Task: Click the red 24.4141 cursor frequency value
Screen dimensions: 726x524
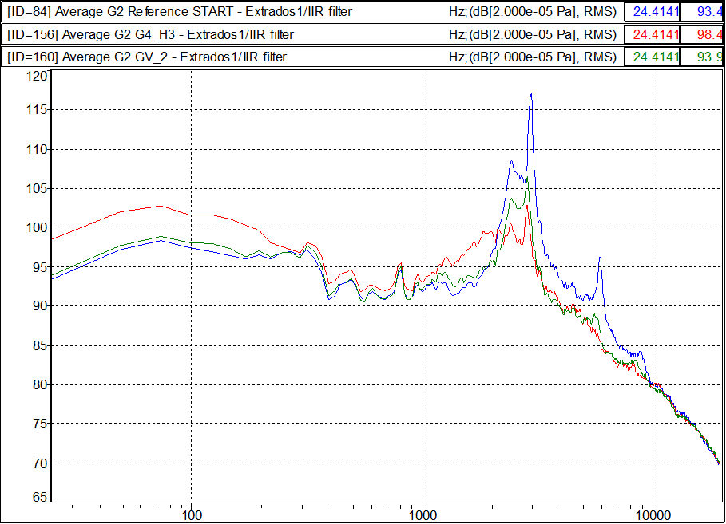Action: (652, 34)
